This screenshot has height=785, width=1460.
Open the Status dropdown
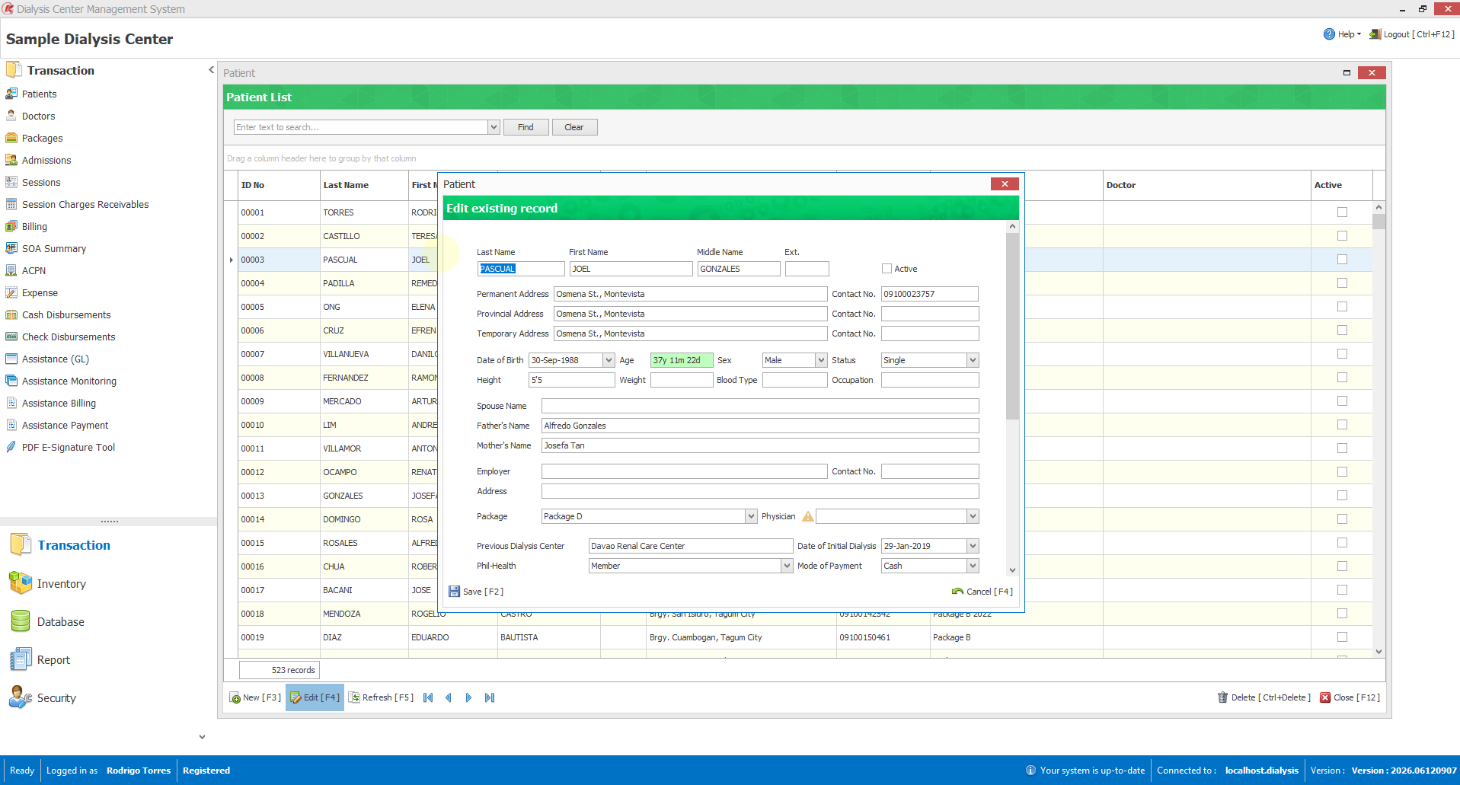[973, 360]
